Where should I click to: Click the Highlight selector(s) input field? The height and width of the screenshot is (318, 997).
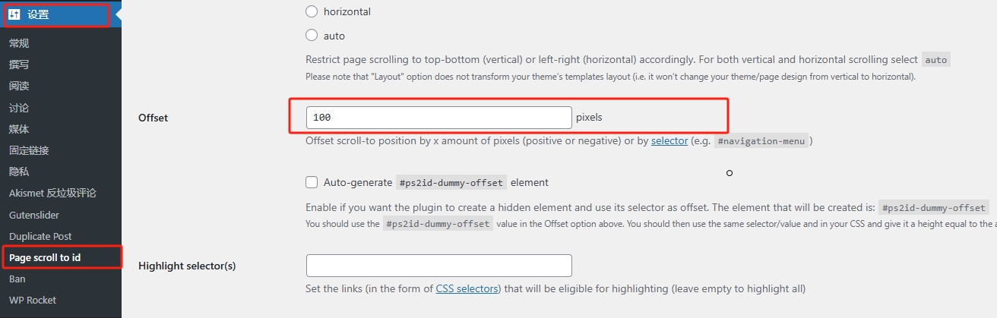[x=438, y=266]
